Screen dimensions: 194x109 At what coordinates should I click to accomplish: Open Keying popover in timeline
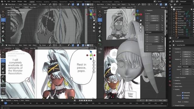coord(16,101)
